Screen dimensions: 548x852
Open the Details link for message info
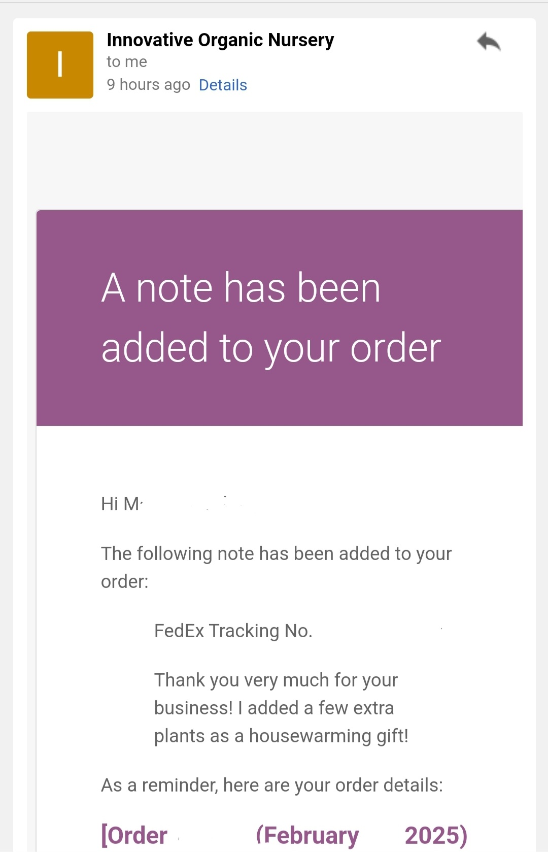point(223,85)
